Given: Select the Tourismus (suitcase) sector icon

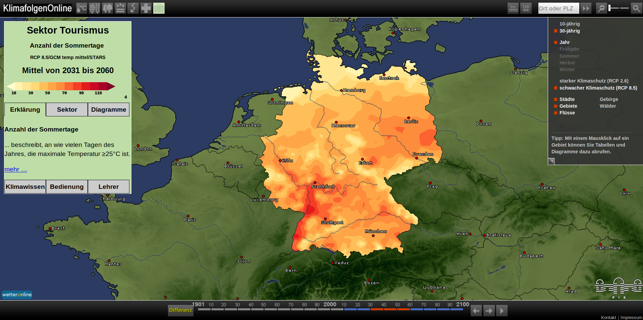Looking at the screenshot, I should pyautogui.click(x=159, y=8).
